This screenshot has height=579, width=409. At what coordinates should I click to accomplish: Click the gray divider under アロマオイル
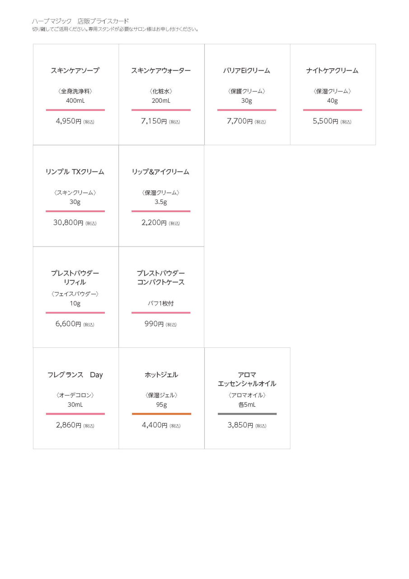point(247,414)
